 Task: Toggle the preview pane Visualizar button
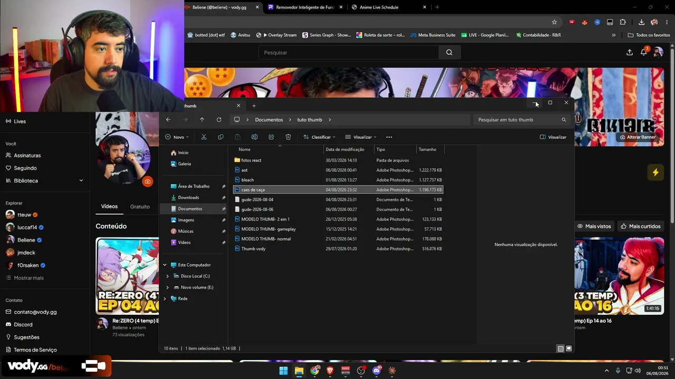553,137
